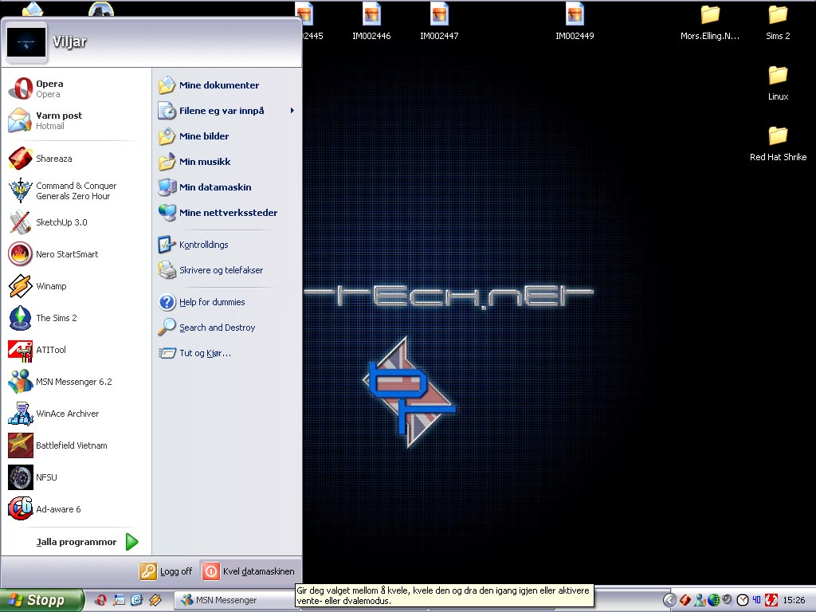The height and width of the screenshot is (612, 816).
Task: Click the taskbar clock 15:26
Action: point(794,600)
